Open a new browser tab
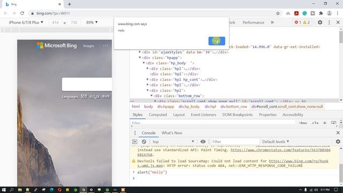This screenshot has height=193, width=343. coord(69,4)
